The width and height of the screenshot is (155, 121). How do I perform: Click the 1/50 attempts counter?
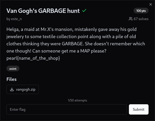(x=77, y=100)
